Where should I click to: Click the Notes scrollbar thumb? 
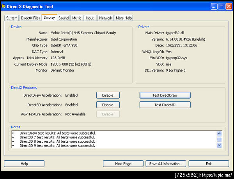[x=219, y=139]
